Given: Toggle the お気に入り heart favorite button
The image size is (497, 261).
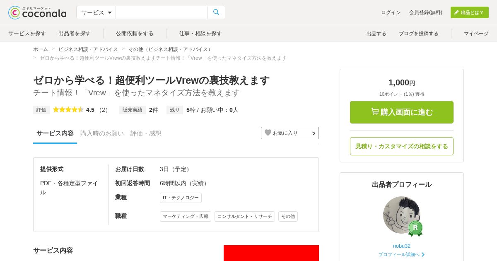Looking at the screenshot, I should pyautogui.click(x=290, y=133).
